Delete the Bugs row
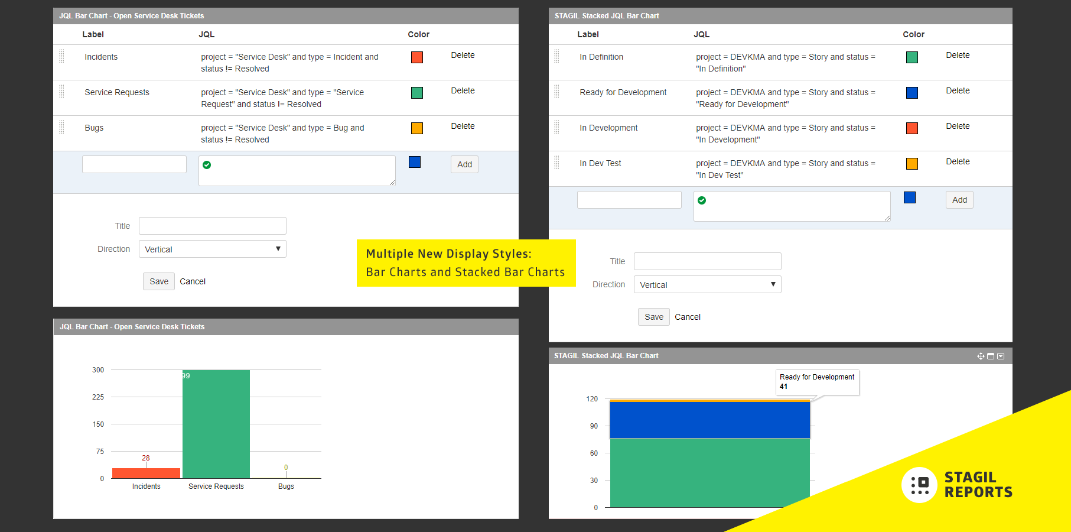Screen dimensions: 1071x532 point(463,126)
